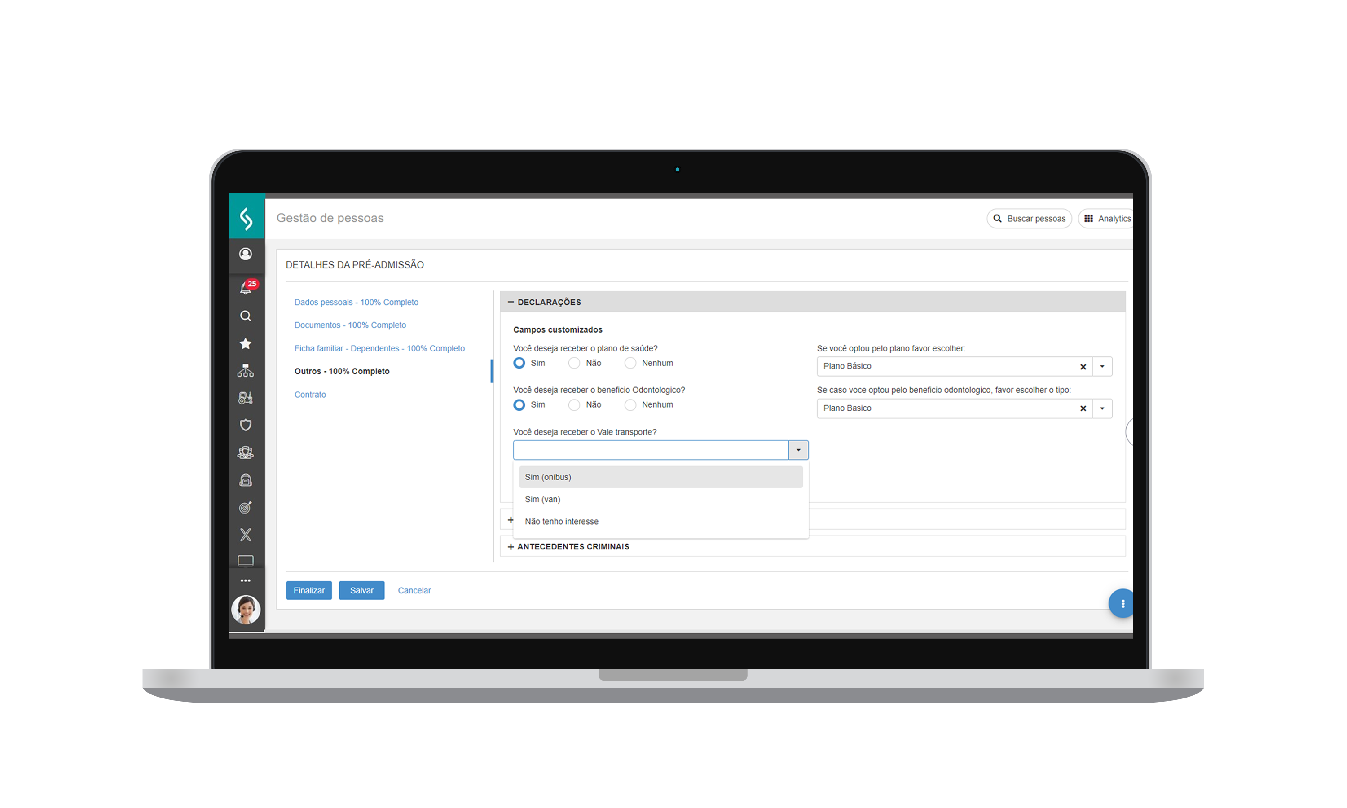Select Não for beneficio Odontologico
The width and height of the screenshot is (1347, 808).
click(574, 405)
